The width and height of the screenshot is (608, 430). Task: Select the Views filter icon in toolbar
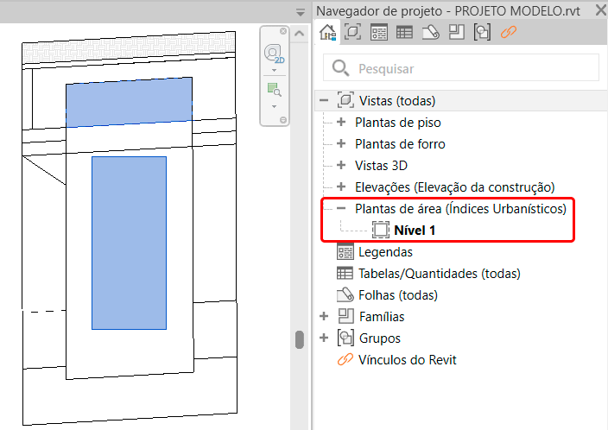click(x=352, y=33)
